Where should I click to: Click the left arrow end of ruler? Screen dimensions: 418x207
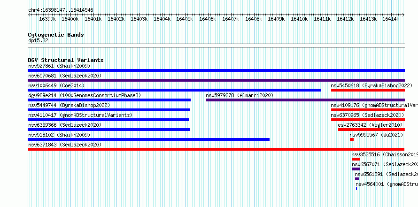29,15
